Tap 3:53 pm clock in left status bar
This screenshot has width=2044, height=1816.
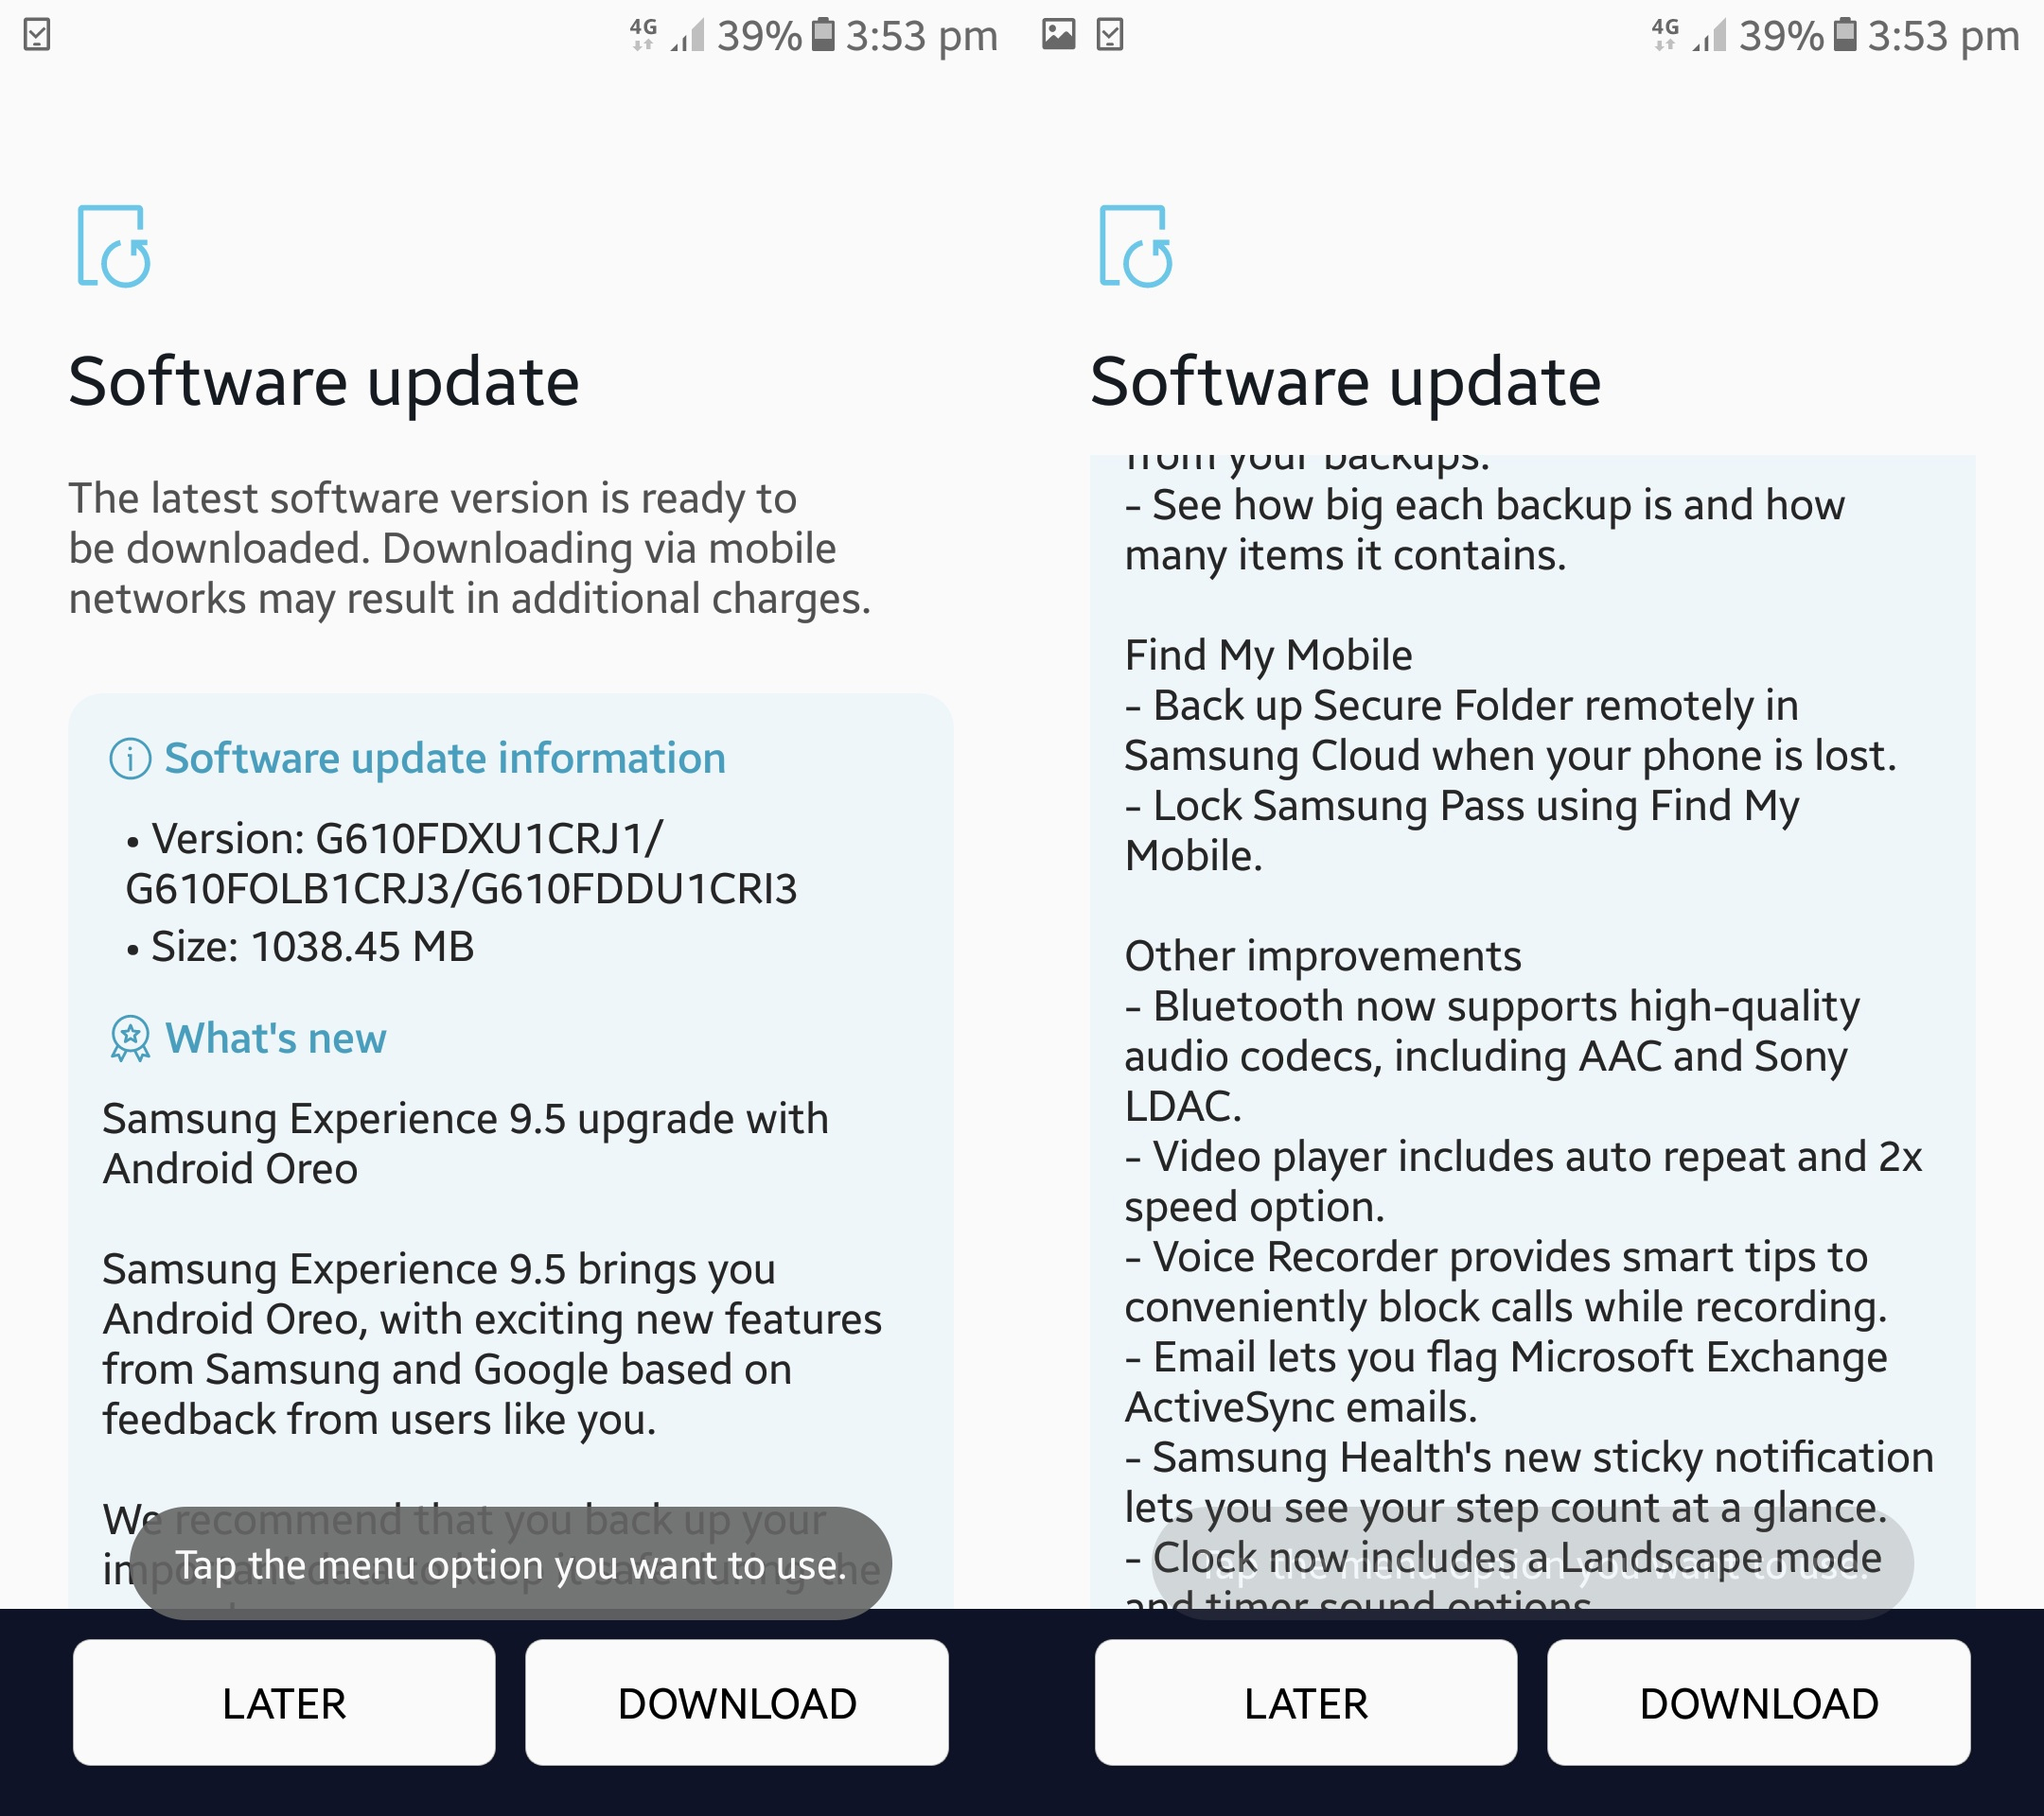922,37
